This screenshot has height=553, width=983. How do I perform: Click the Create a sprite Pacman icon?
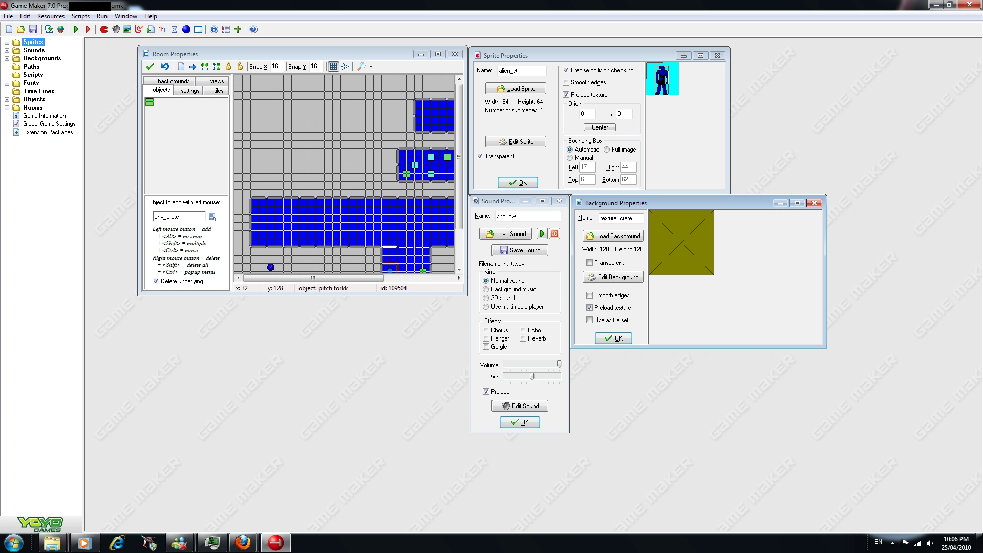pos(104,29)
